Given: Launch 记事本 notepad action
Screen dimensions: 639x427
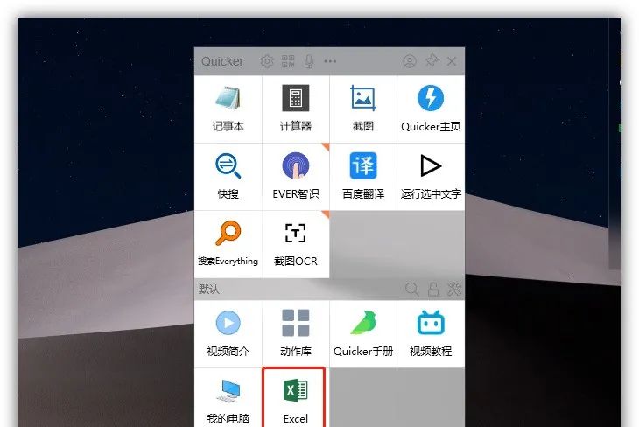Looking at the screenshot, I should (228, 109).
